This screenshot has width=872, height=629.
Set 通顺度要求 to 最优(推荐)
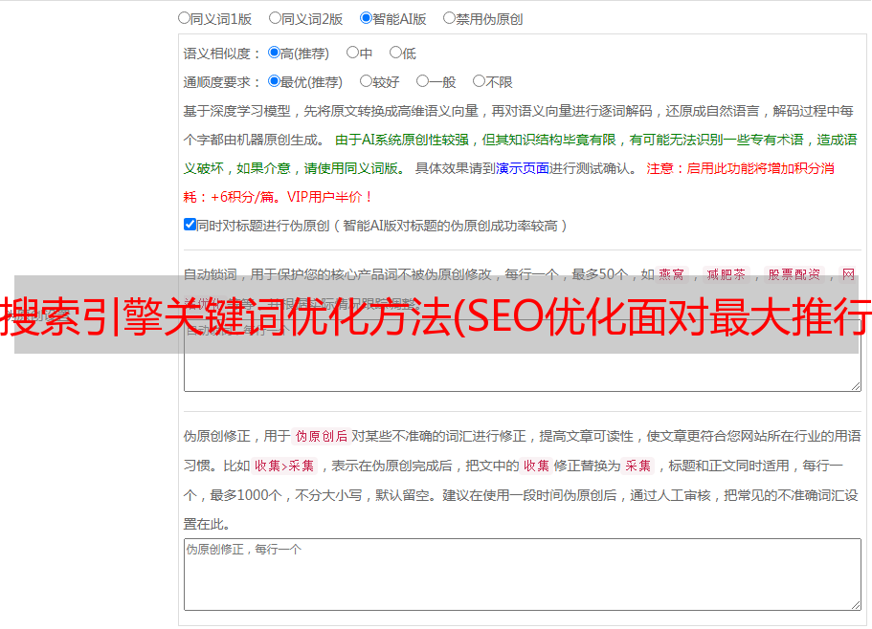click(274, 81)
